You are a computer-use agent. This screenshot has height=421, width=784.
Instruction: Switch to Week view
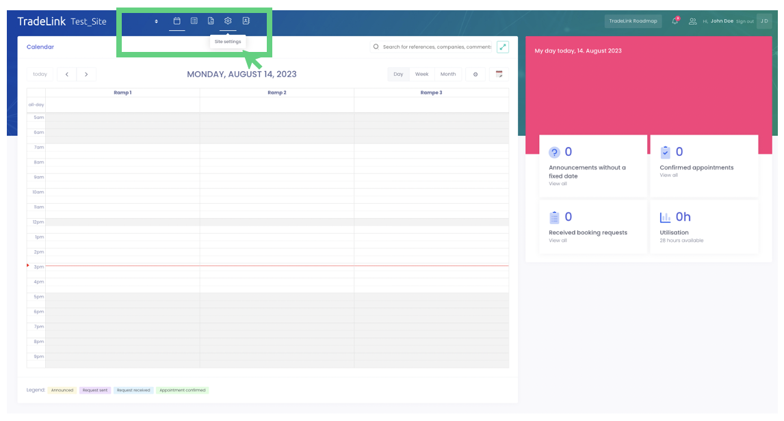[x=421, y=74]
